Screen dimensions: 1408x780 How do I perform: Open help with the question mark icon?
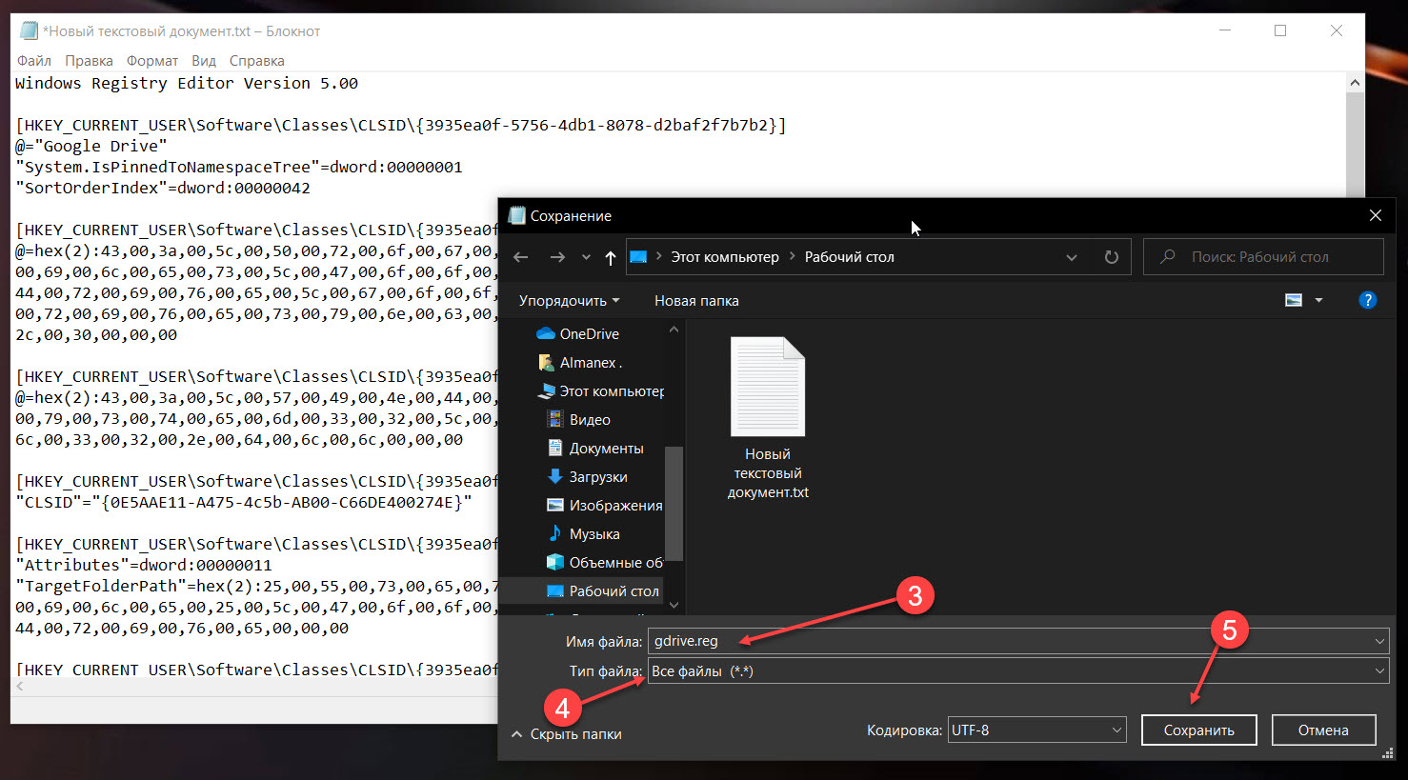click(x=1367, y=300)
